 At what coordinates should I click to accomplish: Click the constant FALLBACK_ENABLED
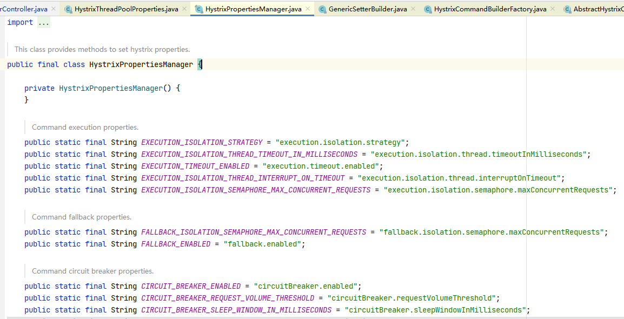(x=176, y=244)
